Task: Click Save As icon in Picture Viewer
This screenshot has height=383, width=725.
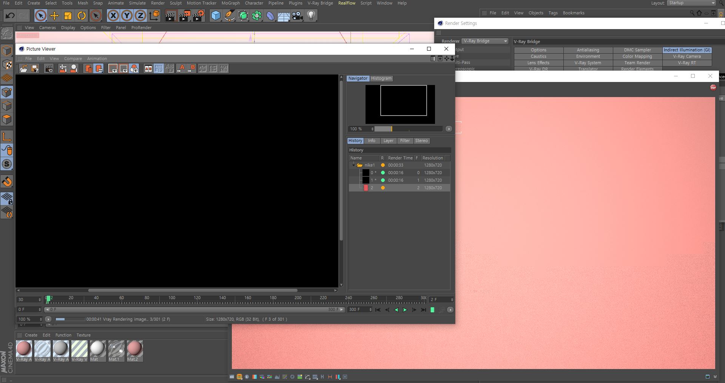Action: 35,68
